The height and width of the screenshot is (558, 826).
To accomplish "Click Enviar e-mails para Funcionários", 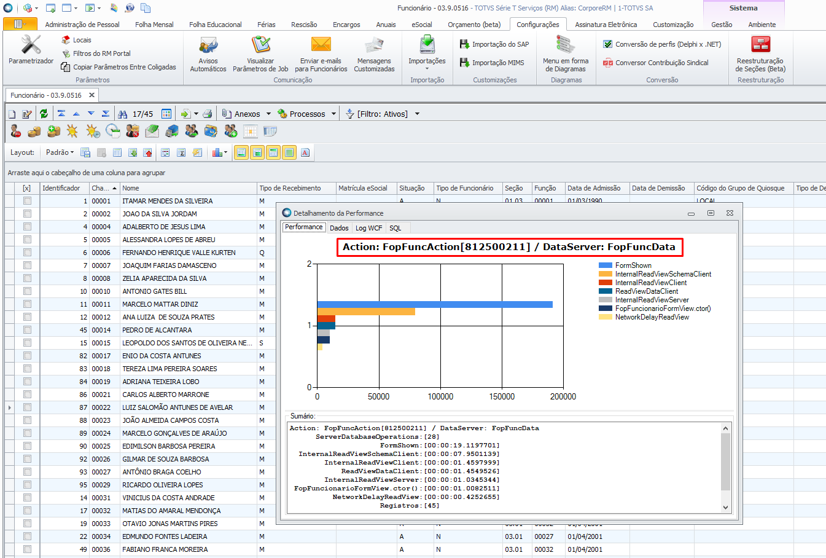I will tap(321, 54).
